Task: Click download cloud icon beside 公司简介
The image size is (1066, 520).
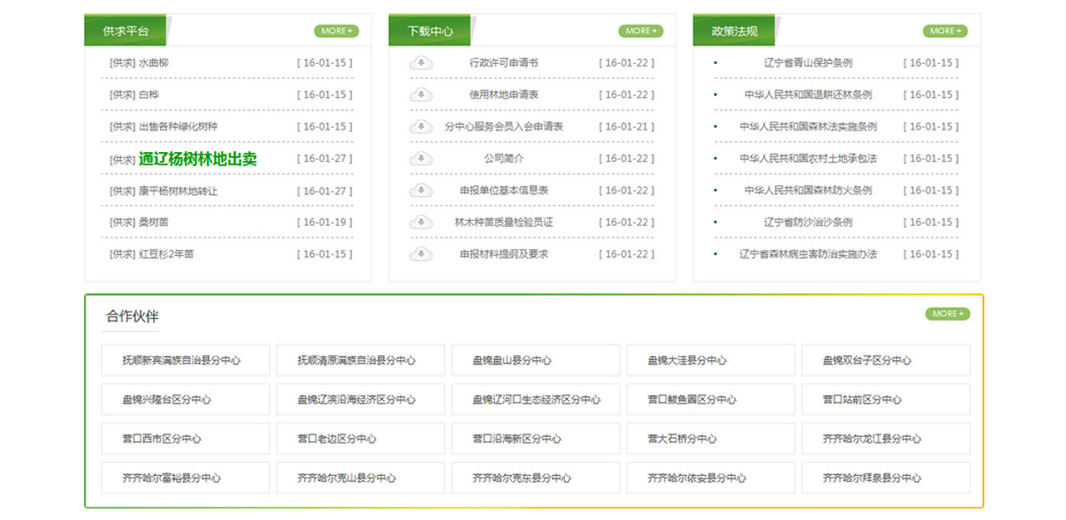Action: [420, 158]
